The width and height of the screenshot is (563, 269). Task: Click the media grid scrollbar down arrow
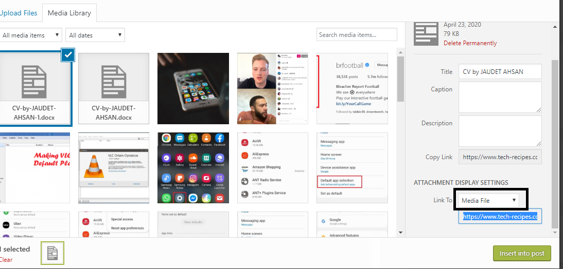(400, 233)
